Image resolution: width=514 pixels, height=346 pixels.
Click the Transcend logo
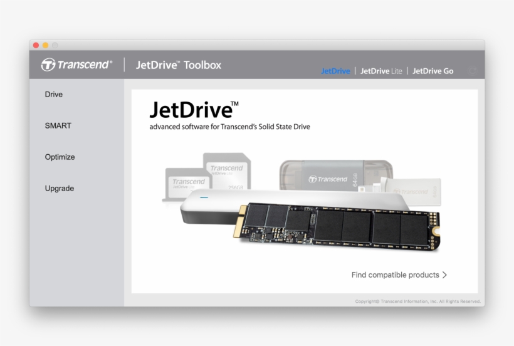tap(76, 65)
